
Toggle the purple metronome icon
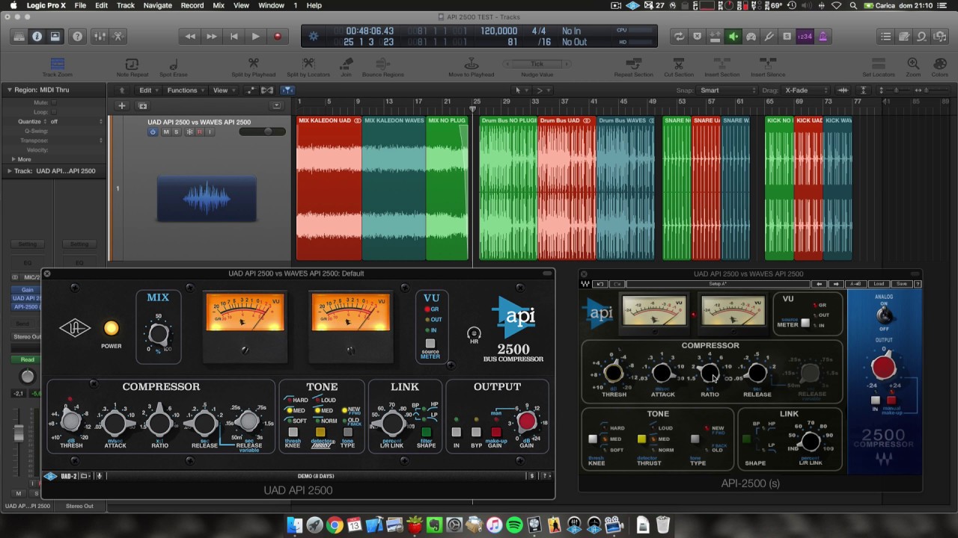823,36
